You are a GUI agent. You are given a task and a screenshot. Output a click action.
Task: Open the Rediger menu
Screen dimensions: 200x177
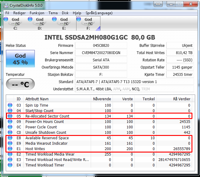pos(19,13)
